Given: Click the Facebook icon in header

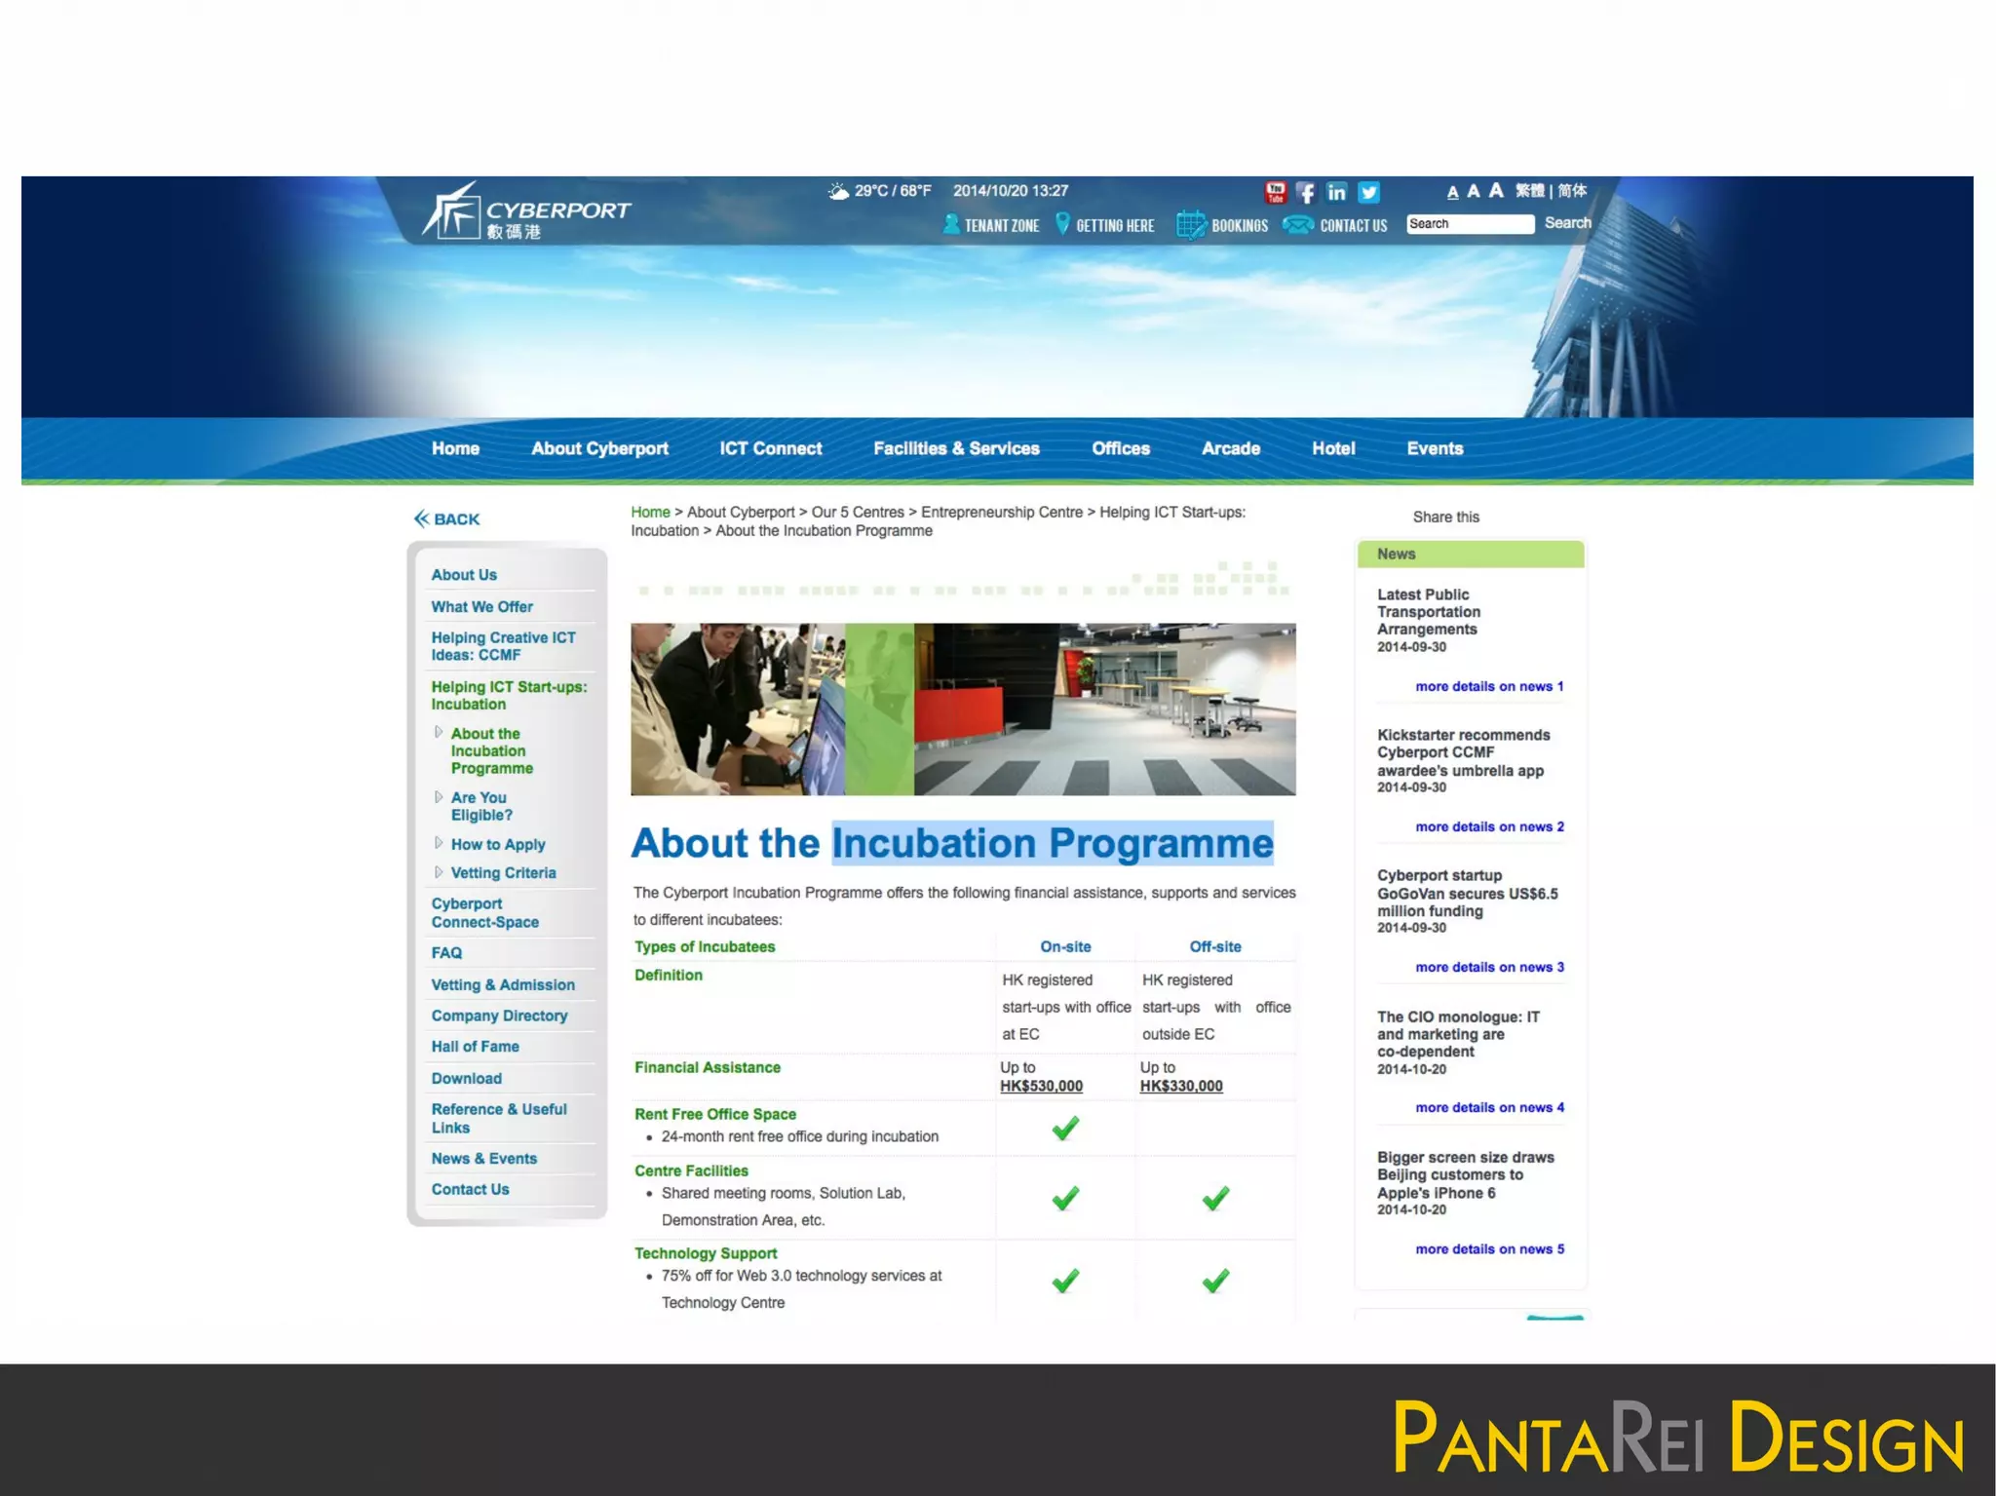Looking at the screenshot, I should (1306, 192).
